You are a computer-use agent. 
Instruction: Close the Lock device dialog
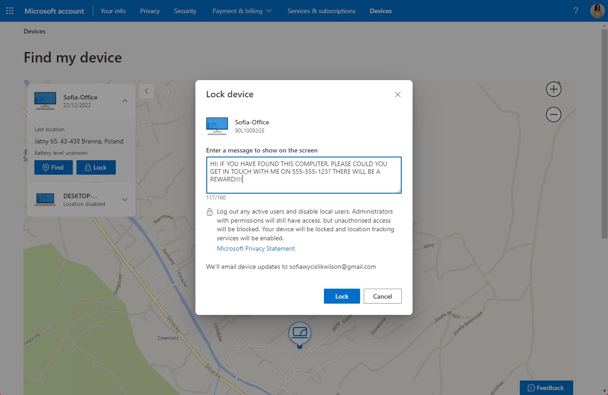[x=398, y=95]
